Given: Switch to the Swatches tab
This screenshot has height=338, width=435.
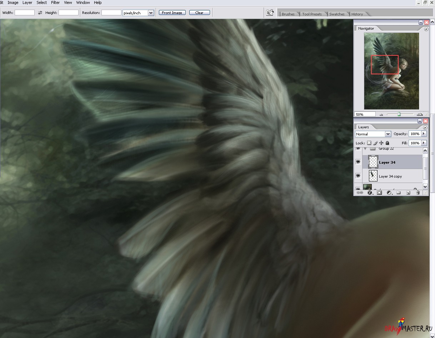Looking at the screenshot, I should tap(337, 14).
